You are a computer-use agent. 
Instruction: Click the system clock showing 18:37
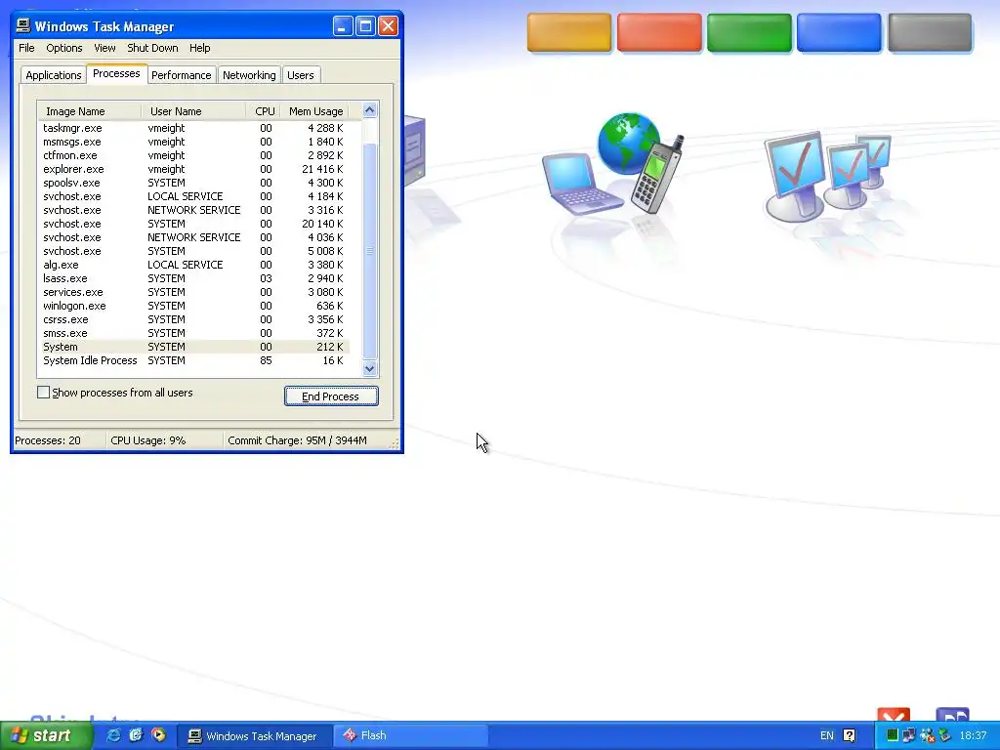973,735
